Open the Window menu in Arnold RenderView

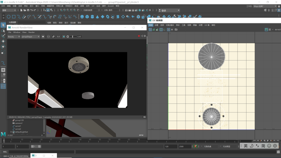17,32
